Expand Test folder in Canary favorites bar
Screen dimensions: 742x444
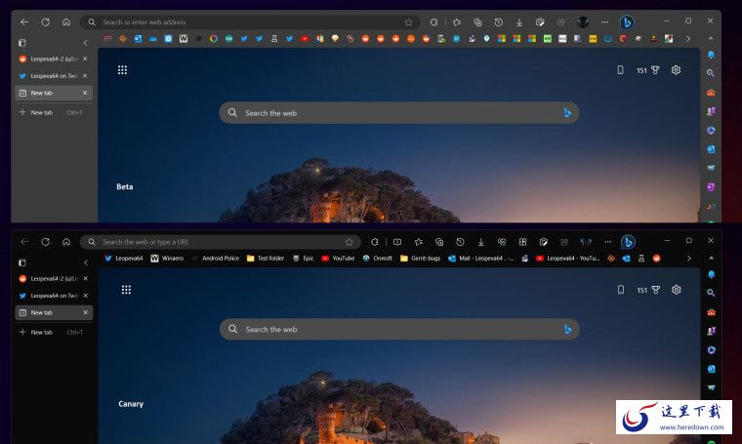[x=266, y=259]
